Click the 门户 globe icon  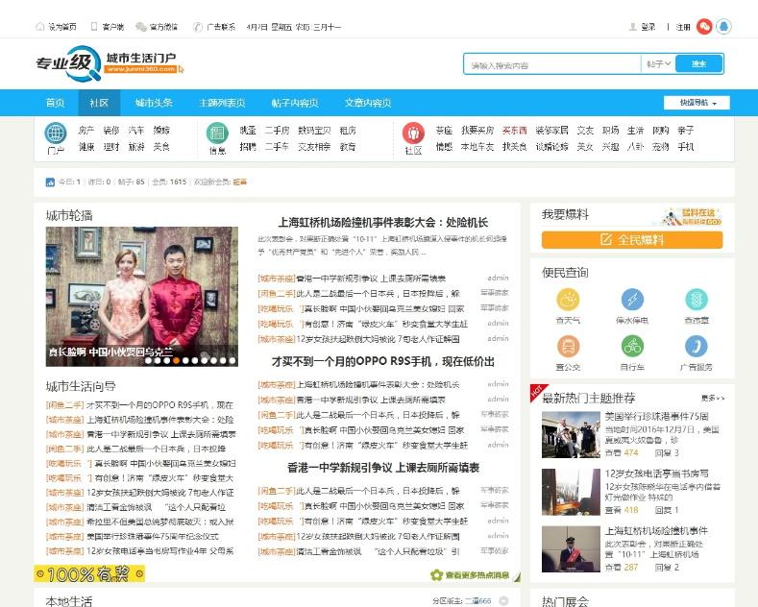(x=56, y=133)
